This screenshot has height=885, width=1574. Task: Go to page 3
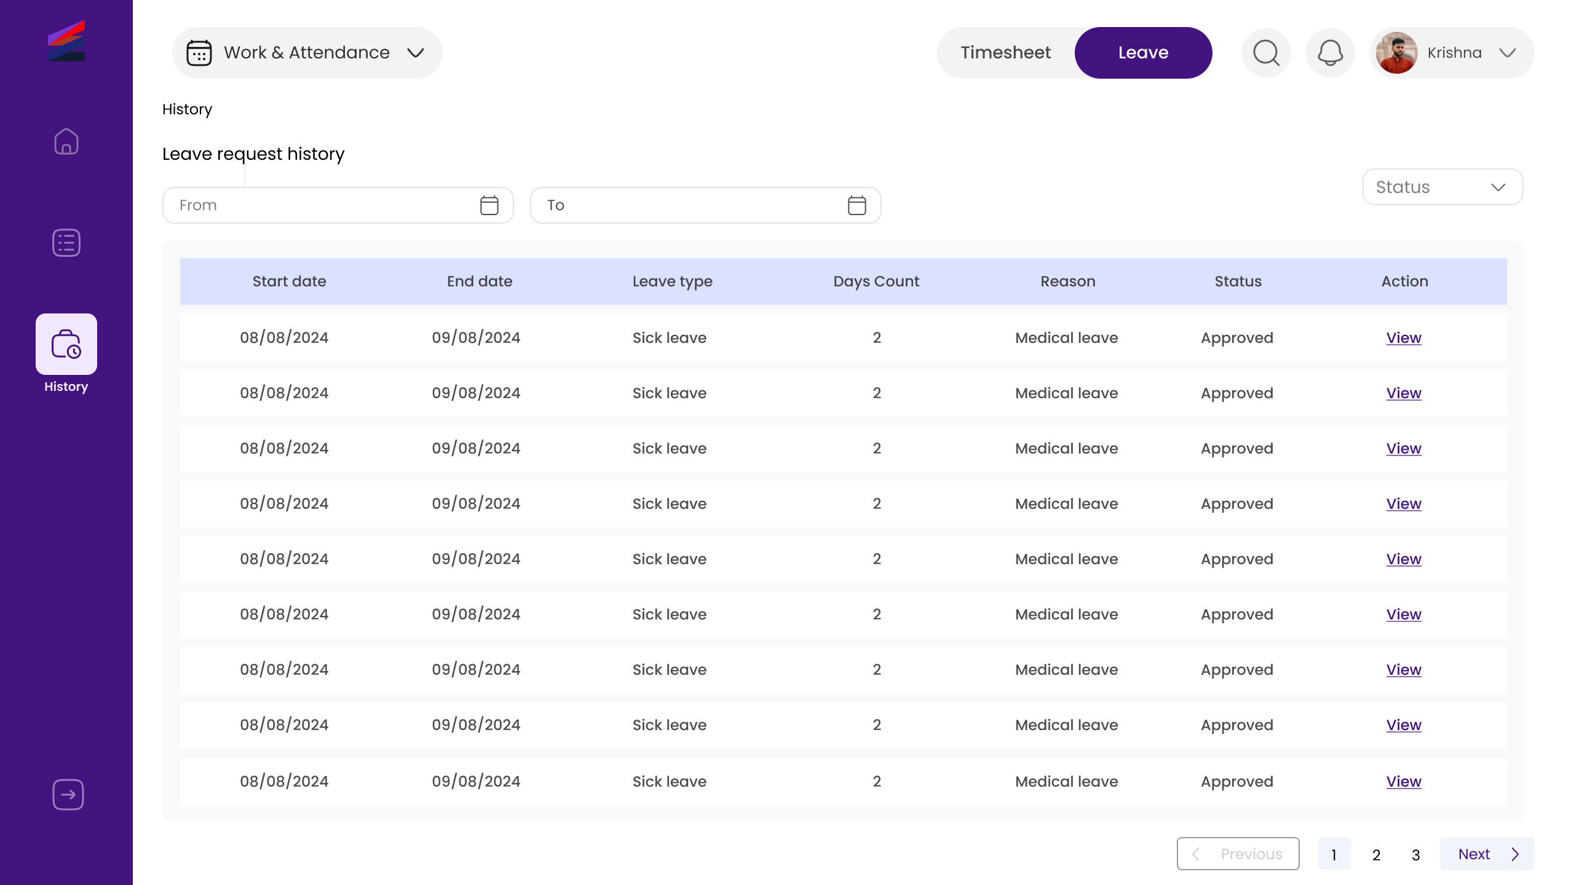1415,854
